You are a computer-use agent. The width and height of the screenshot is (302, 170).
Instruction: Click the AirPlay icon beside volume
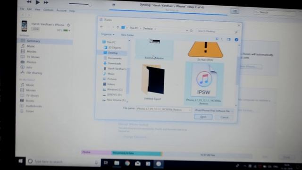tap(114, 5)
